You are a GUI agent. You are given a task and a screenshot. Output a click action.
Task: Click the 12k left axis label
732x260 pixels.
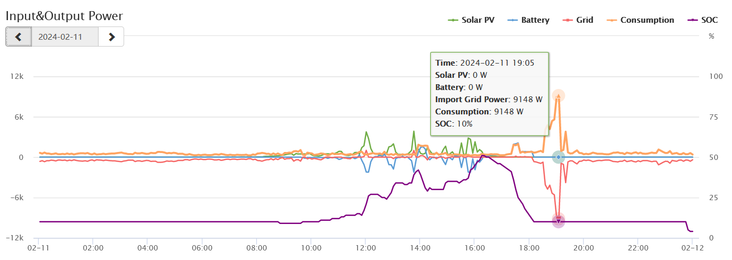click(x=17, y=76)
